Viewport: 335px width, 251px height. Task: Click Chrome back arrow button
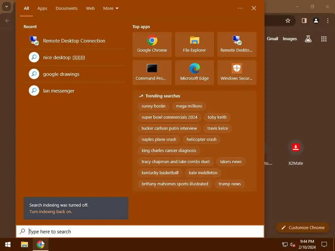[x=7, y=21]
